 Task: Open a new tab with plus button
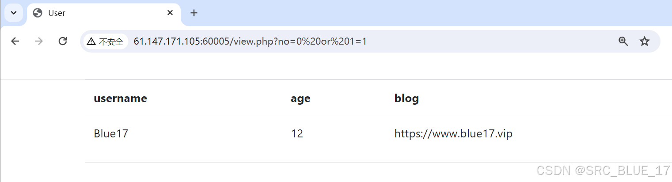point(194,13)
